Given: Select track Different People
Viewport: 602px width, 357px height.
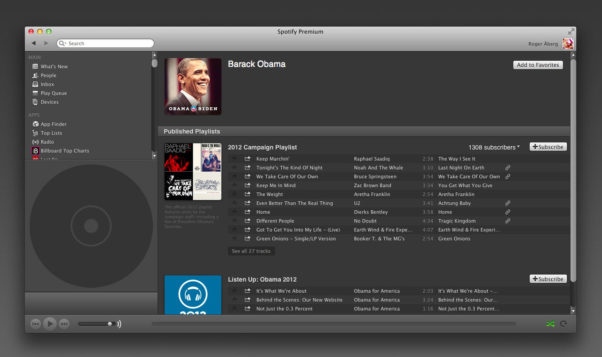Looking at the screenshot, I should point(398,221).
